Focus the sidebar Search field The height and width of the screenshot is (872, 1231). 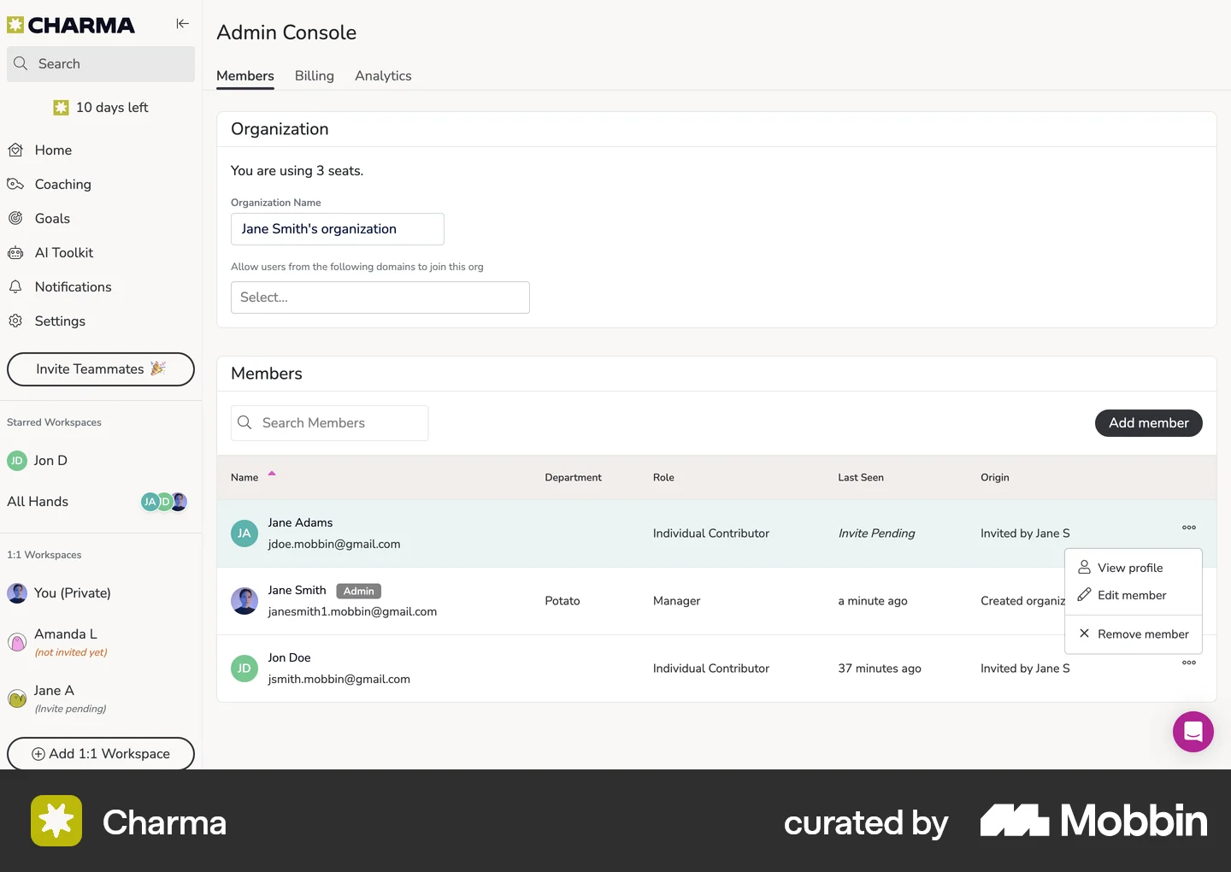(x=101, y=64)
